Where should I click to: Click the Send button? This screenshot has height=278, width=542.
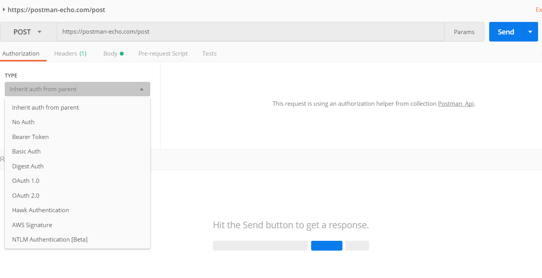point(505,32)
